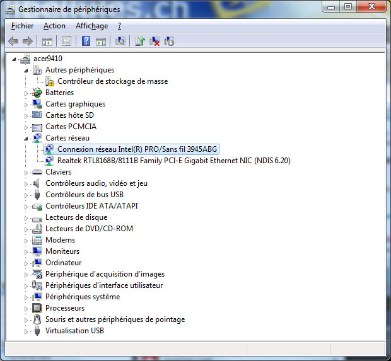
Task: Toggle the console tree toolbar icon
Action: [x=47, y=42]
